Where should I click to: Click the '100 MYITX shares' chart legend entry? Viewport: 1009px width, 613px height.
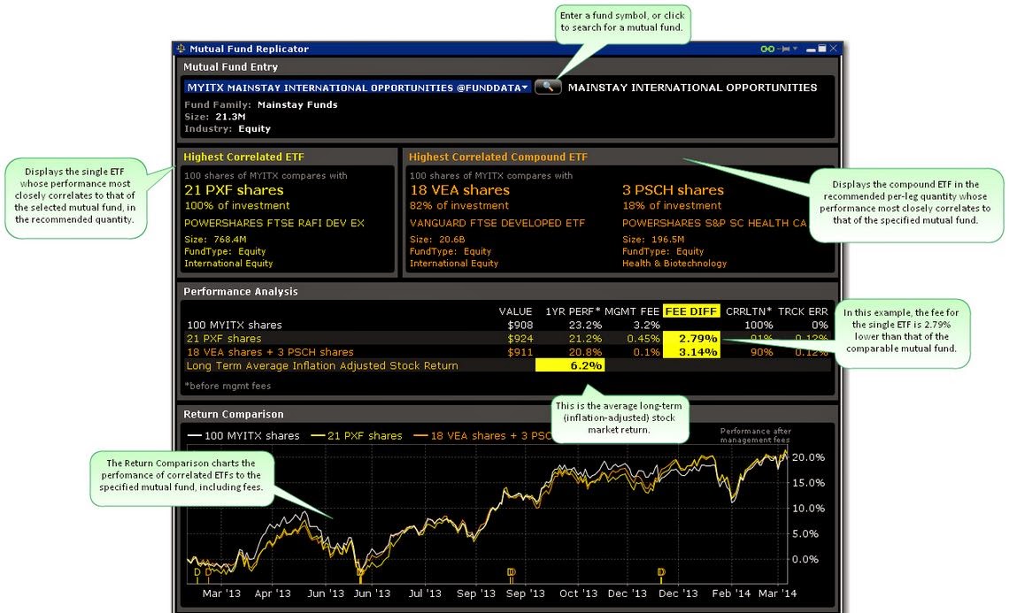tap(244, 435)
